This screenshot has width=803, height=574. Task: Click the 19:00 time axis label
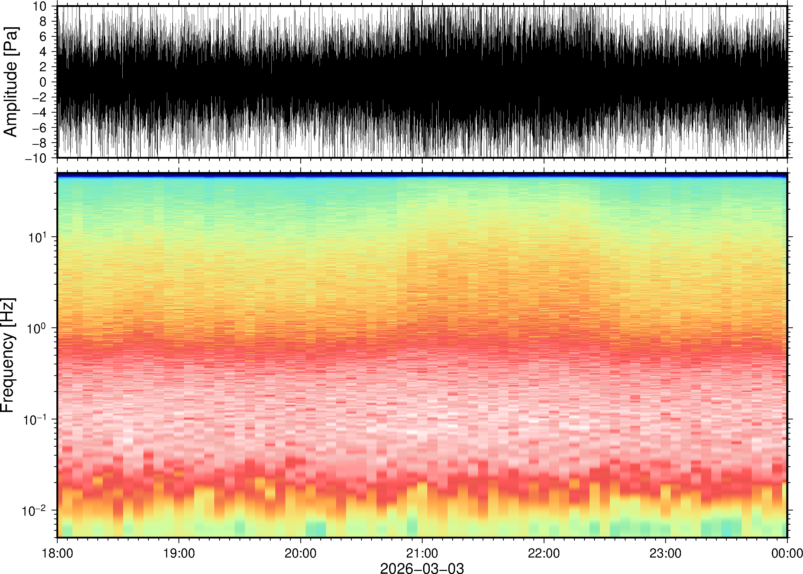tap(179, 553)
